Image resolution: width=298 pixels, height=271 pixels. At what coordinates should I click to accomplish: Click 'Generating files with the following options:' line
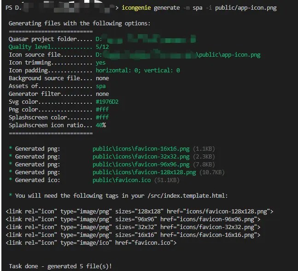point(79,24)
